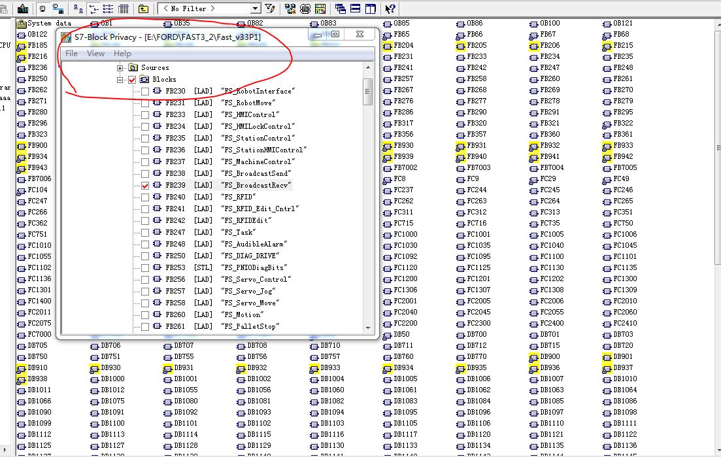This screenshot has width=721, height=457.
Task: Expand the Sources tree node
Action: pos(120,68)
